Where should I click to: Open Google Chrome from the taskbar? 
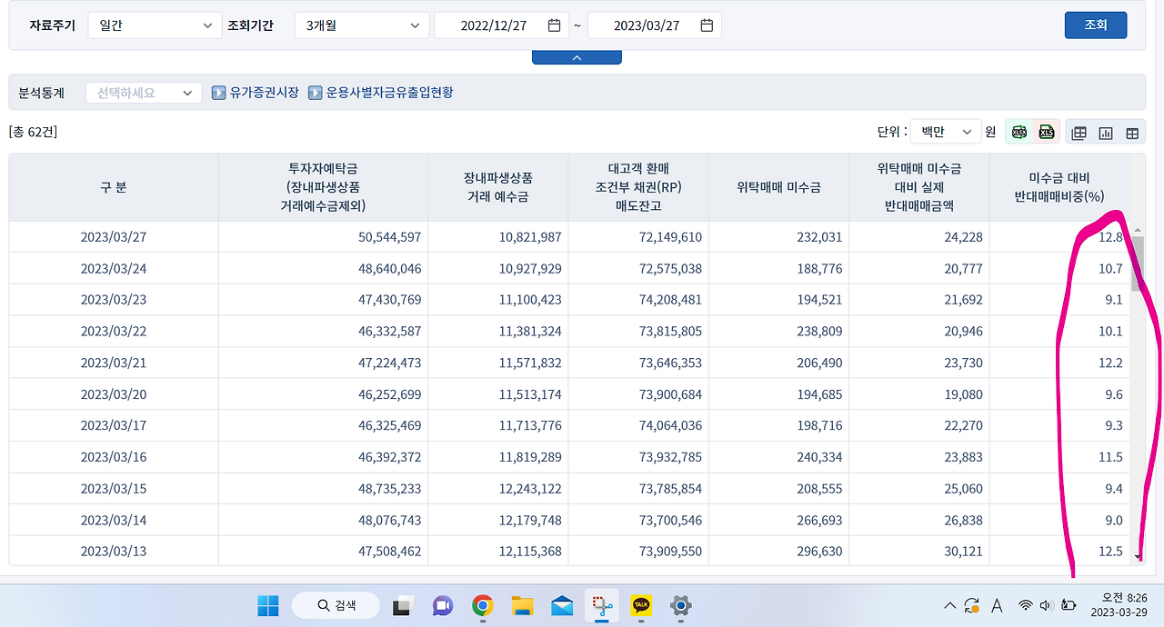[482, 604]
